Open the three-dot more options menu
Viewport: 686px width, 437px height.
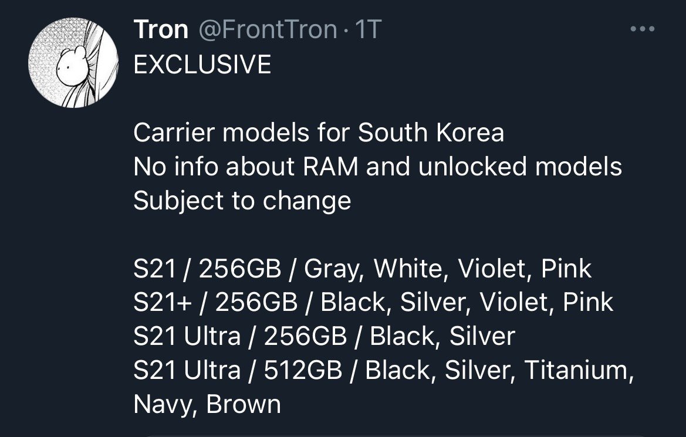[x=642, y=29]
